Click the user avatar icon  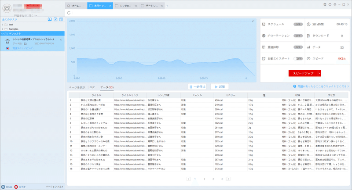tap(7, 8)
